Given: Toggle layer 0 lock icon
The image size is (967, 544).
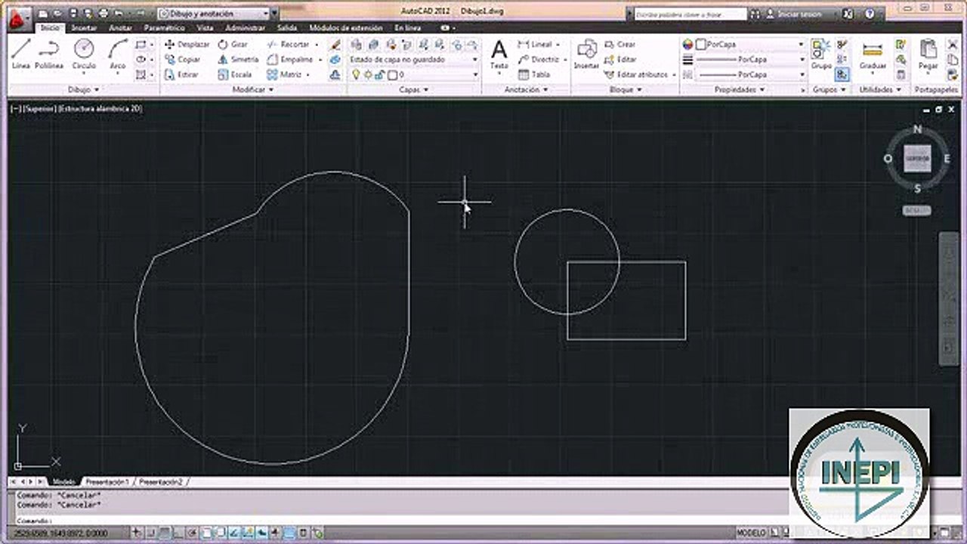Looking at the screenshot, I should [x=380, y=75].
